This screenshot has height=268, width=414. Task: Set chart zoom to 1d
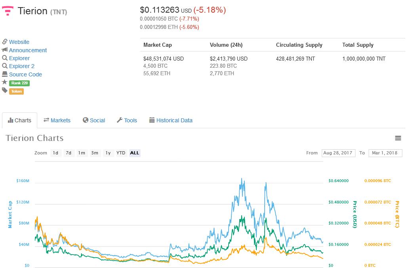tap(56, 153)
